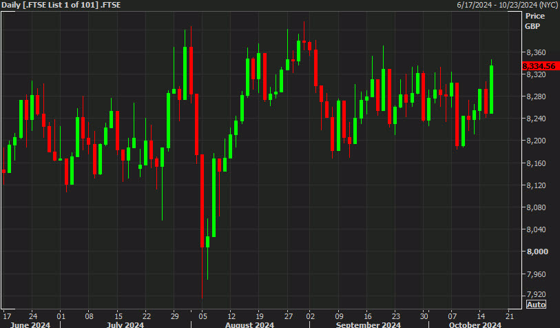Screen dimensions: 560x328
Task: Click the 07 date tick in October
Action: tap(452, 316)
